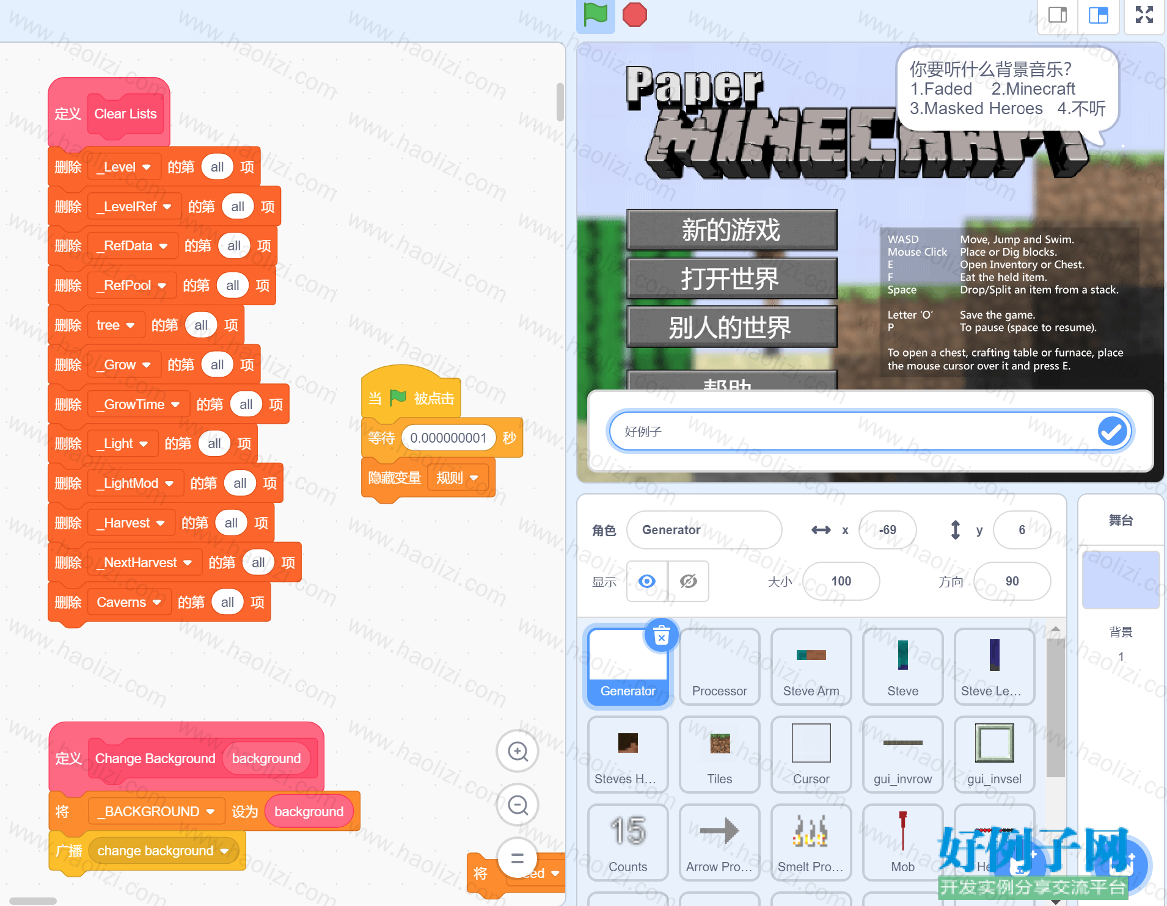Click the workspace vertical scrollbar
1167x906 pixels.
pos(560,103)
